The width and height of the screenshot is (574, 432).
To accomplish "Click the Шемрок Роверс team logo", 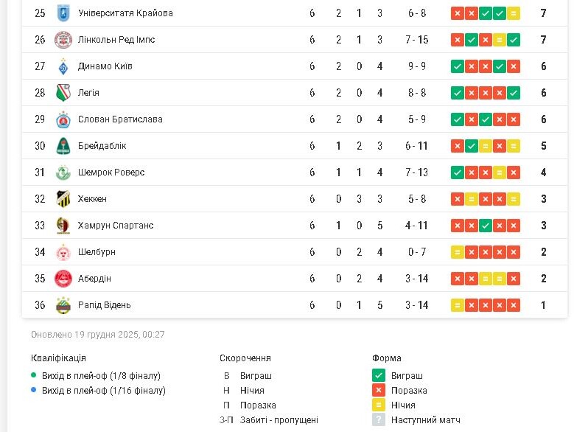I will [63, 173].
